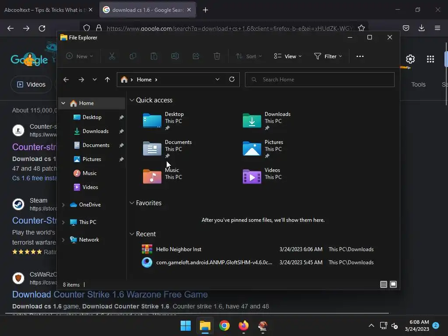Open Pictures folder in Quick access
The height and width of the screenshot is (336, 448).
tap(263, 149)
